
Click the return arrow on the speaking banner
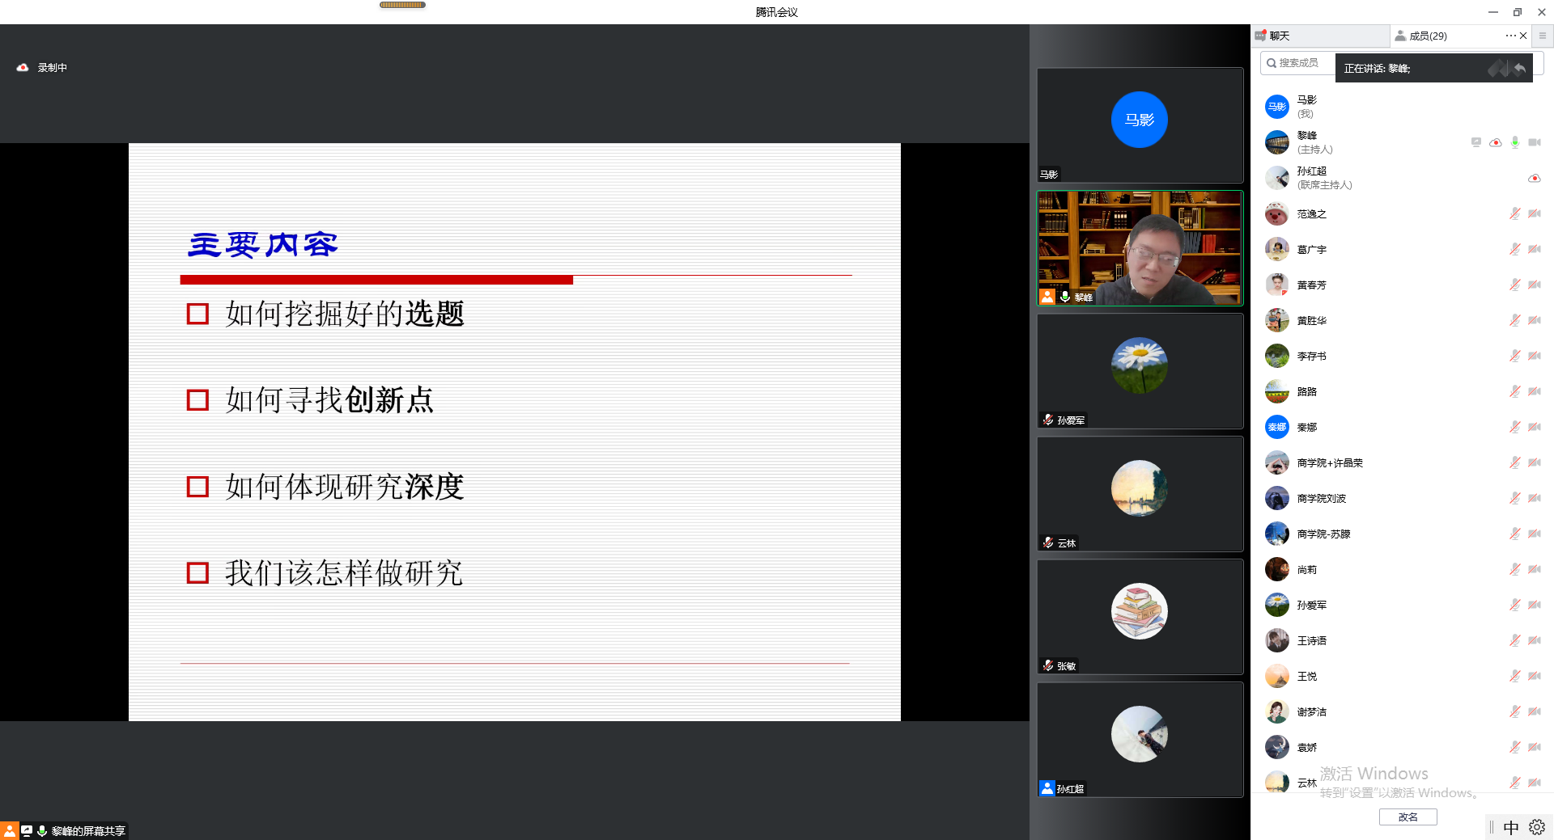coord(1519,69)
